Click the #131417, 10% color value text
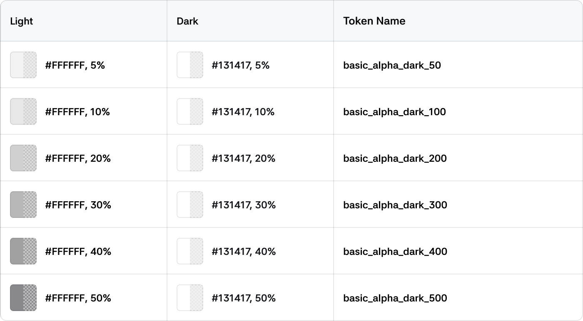 tap(243, 112)
